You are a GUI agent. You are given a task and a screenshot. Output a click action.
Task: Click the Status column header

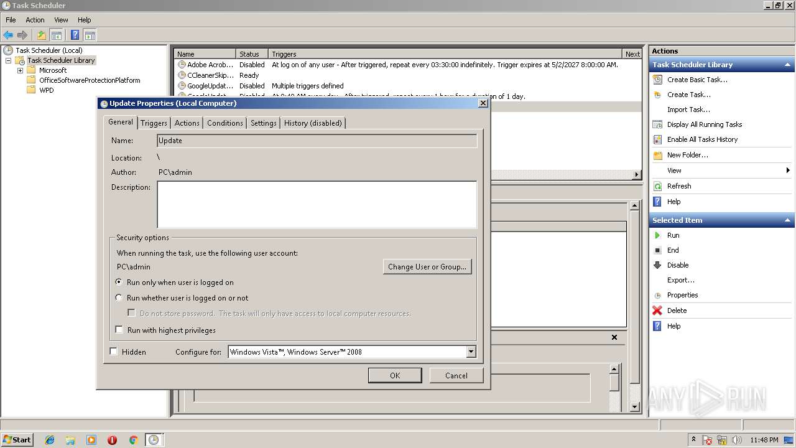(x=252, y=54)
